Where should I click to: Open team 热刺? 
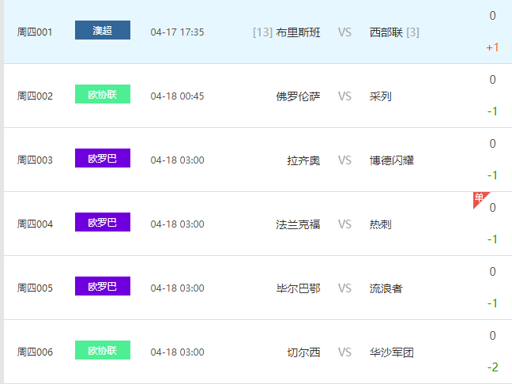(x=380, y=224)
